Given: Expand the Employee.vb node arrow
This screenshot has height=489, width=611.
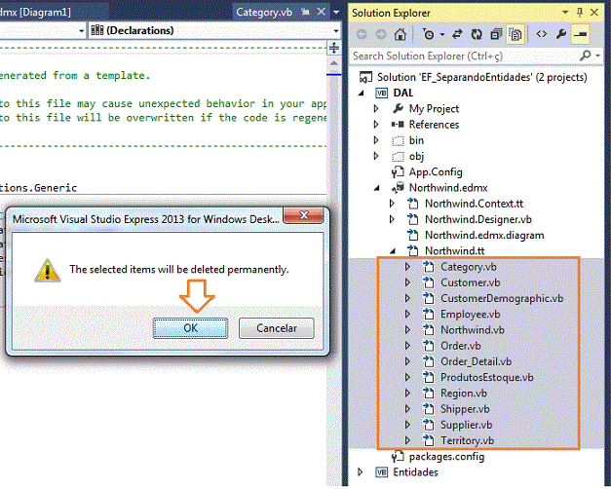Looking at the screenshot, I should (x=407, y=314).
